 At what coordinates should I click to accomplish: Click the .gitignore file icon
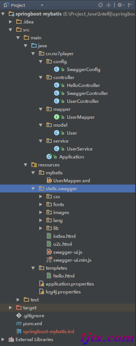coord(19,315)
